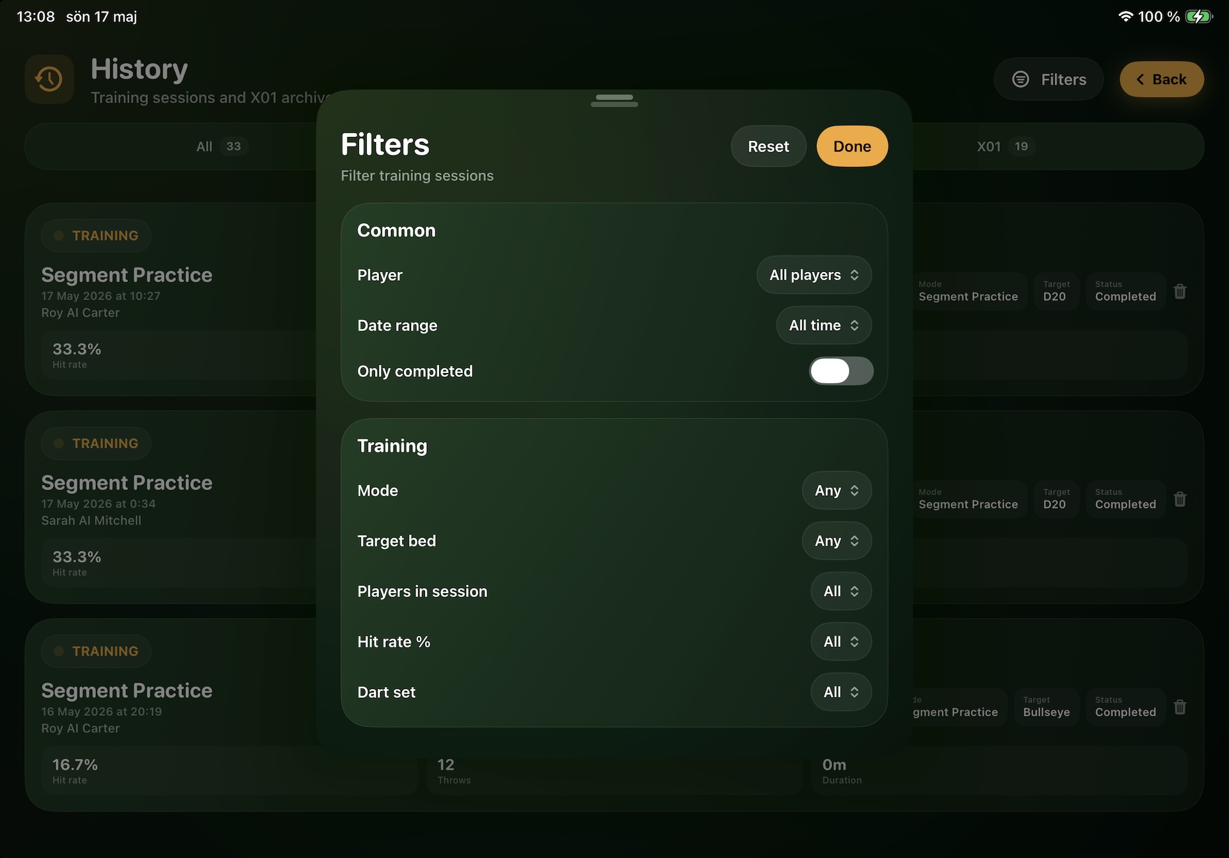Click the 13:08 clock in status bar
The width and height of the screenshot is (1229, 858).
click(36, 17)
